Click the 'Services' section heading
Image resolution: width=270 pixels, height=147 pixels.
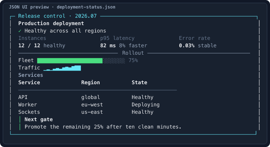(31, 75)
